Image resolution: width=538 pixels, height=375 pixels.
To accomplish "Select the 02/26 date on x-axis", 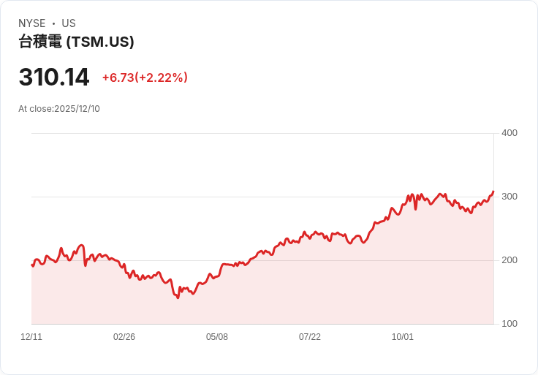I will click(124, 337).
